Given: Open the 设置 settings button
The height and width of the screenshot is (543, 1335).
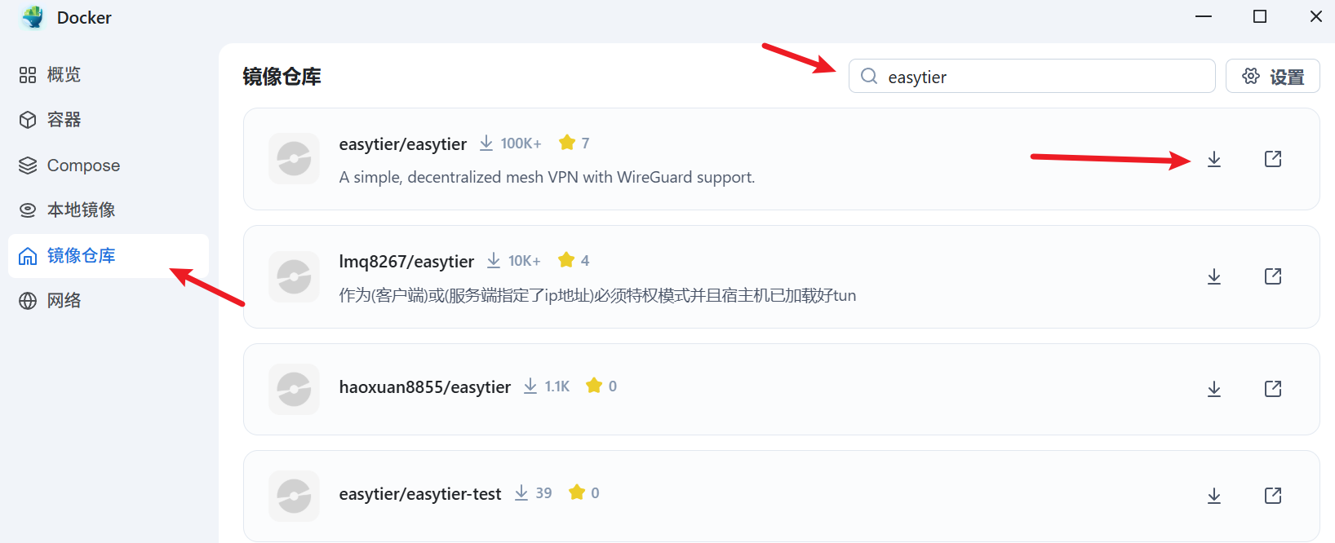Looking at the screenshot, I should pyautogui.click(x=1273, y=77).
